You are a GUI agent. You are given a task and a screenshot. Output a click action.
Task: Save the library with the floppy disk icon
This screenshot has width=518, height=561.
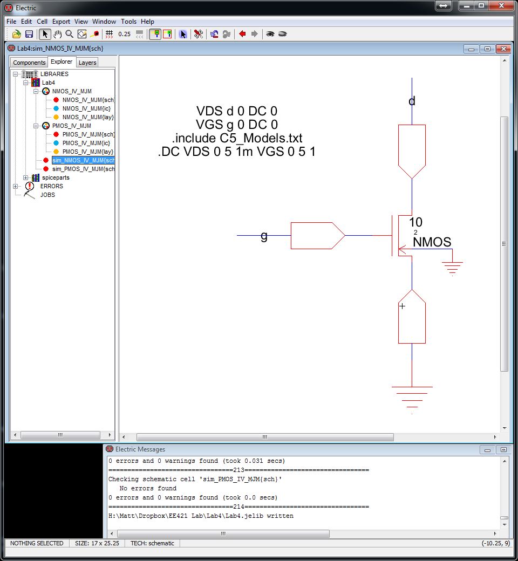[x=29, y=34]
